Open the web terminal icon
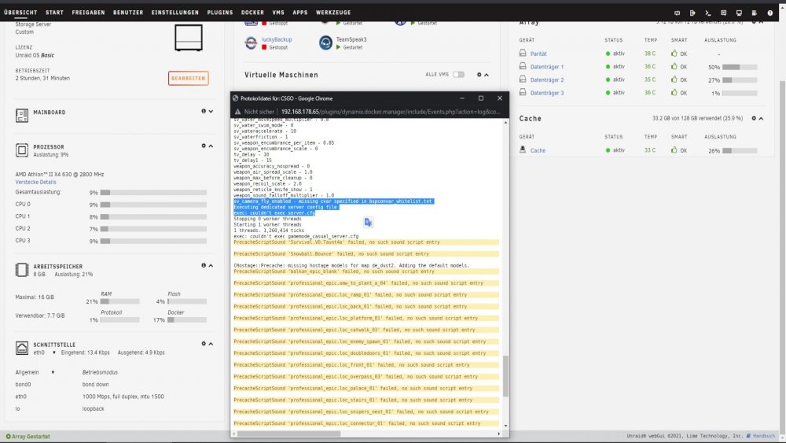 click(x=708, y=13)
